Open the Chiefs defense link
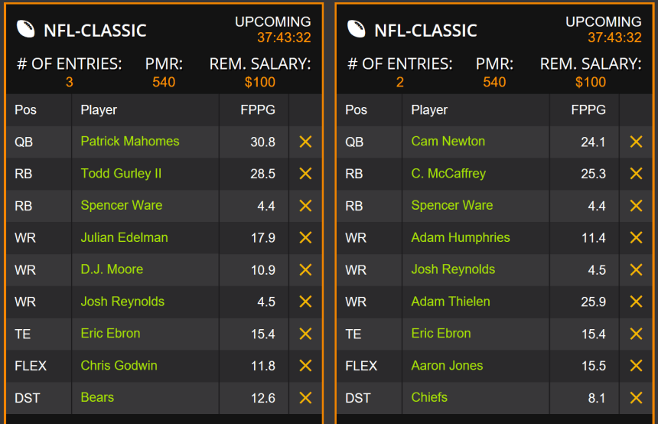The height and width of the screenshot is (424, 658). 429,398
